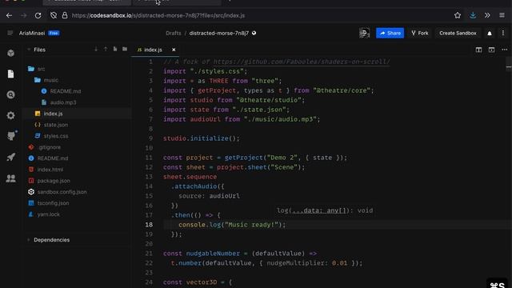Open README.md inside music folder
512x288 pixels.
click(x=66, y=91)
